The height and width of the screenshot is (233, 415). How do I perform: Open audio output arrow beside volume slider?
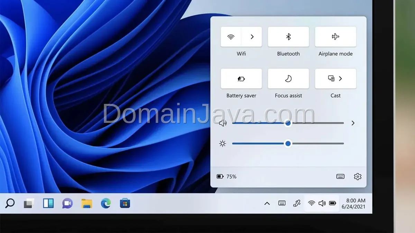[353, 123]
